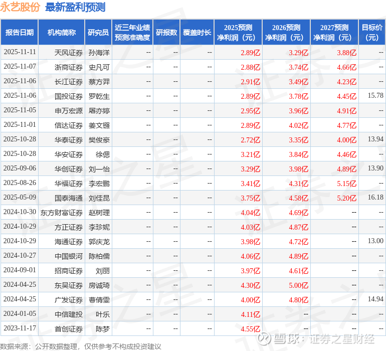This screenshot has width=386, height=351.
Task: Click 5.20亿 in 国泰海通 row
Action: pos(346,198)
